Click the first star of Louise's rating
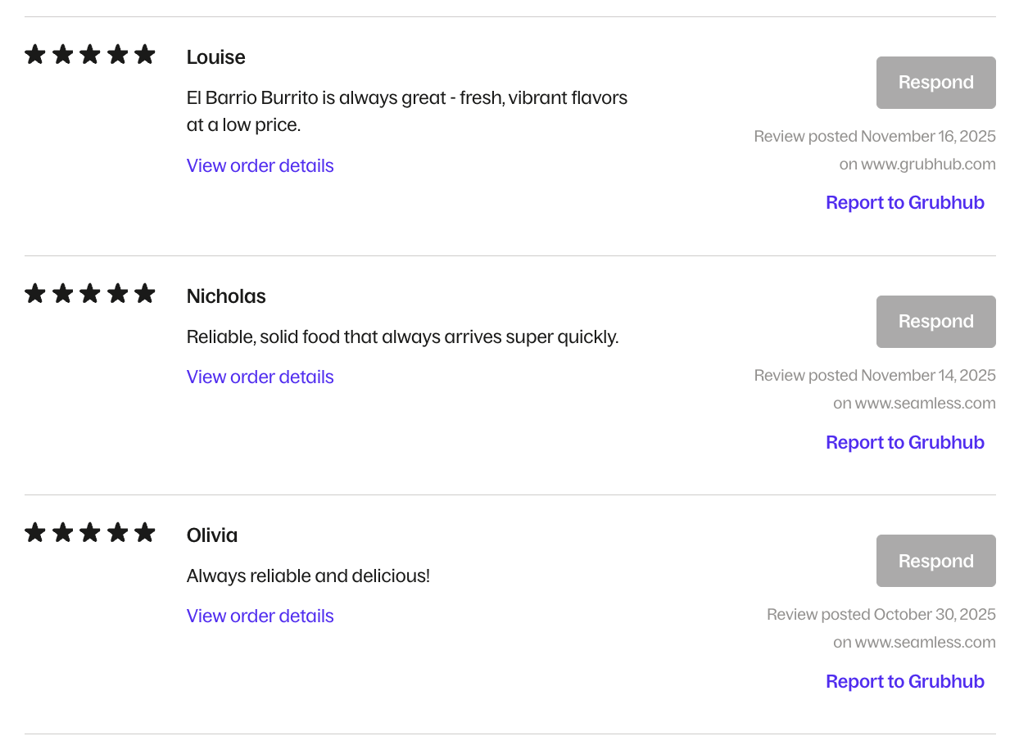This screenshot has height=745, width=1019. pyautogui.click(x=35, y=55)
